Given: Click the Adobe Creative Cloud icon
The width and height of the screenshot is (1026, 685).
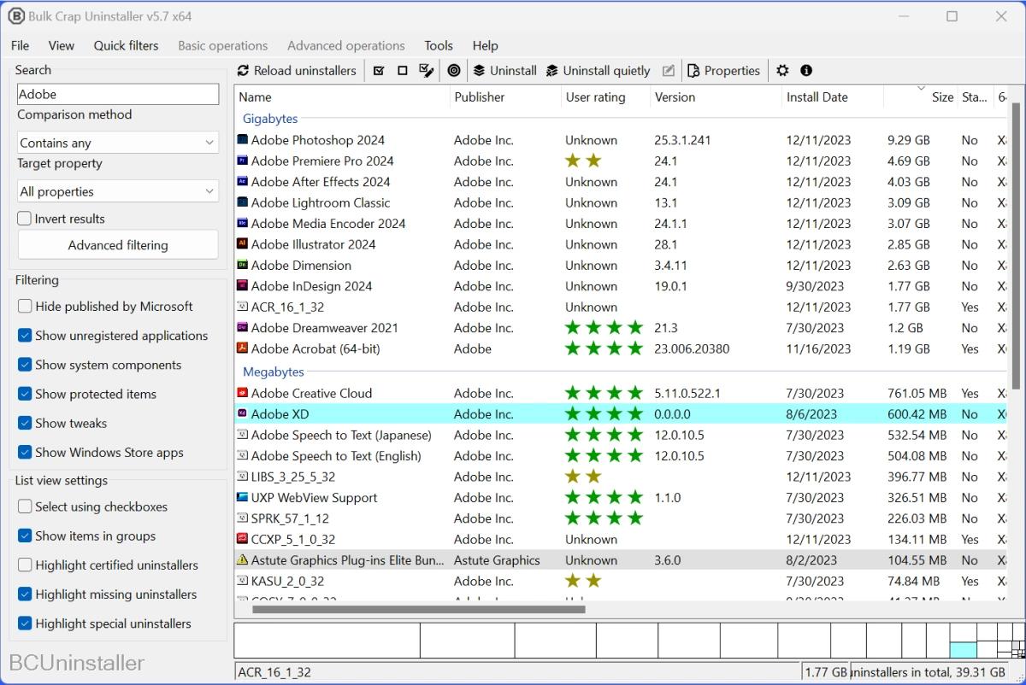Looking at the screenshot, I should click(243, 394).
